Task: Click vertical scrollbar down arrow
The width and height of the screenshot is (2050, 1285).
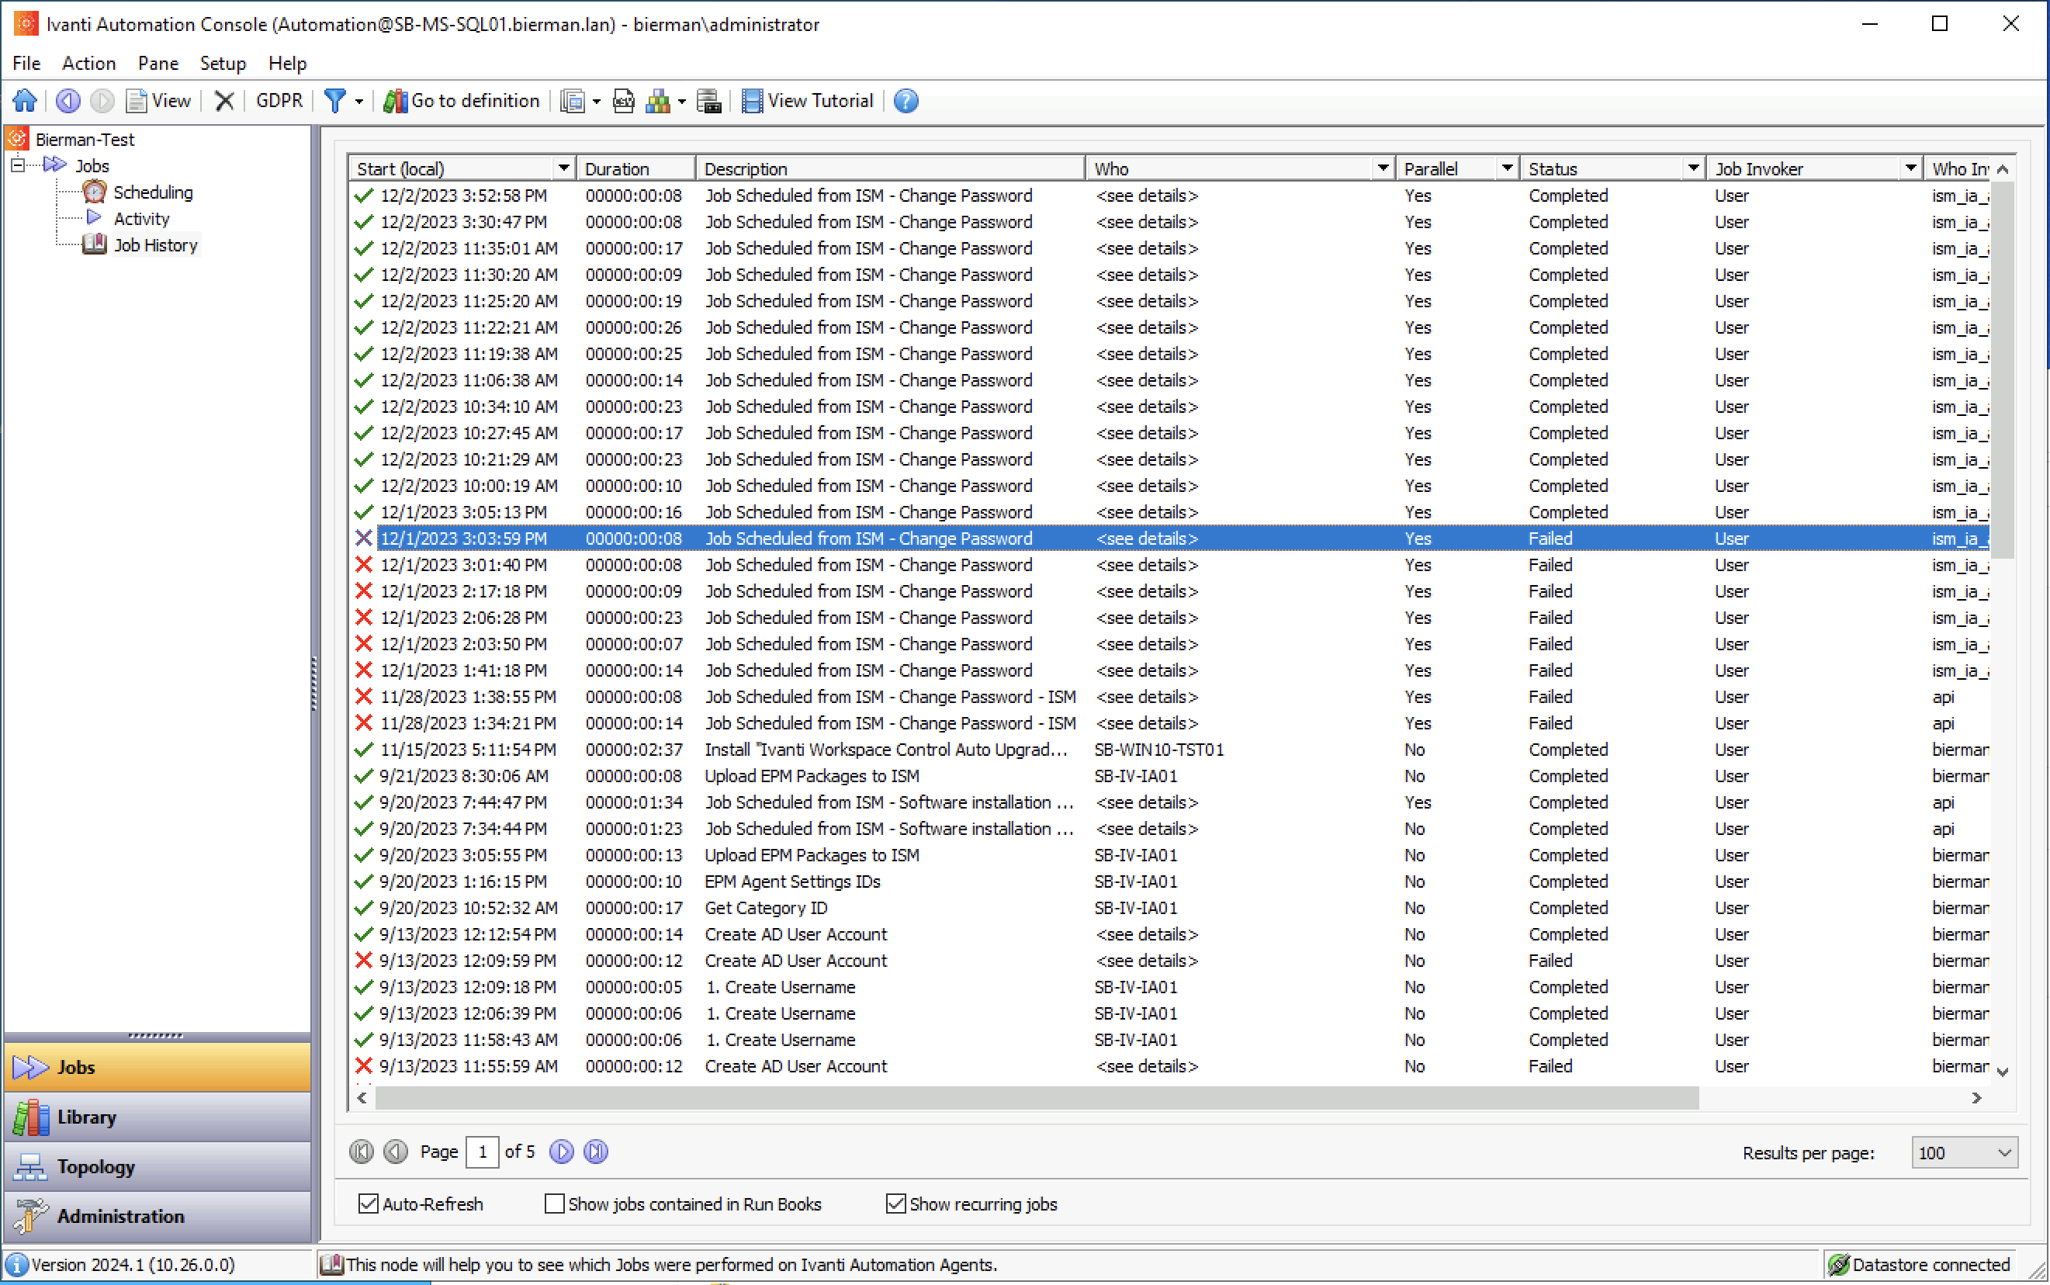Action: click(x=2003, y=1071)
